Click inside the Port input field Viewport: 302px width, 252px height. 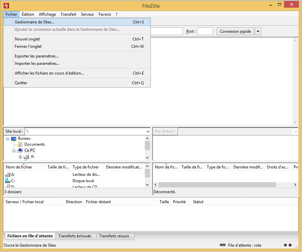tap(205, 31)
